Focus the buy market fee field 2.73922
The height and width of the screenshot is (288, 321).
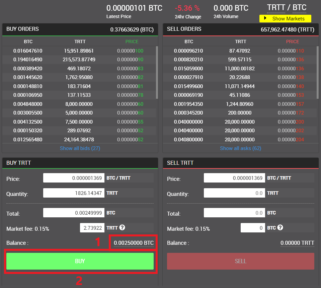pos(92,228)
